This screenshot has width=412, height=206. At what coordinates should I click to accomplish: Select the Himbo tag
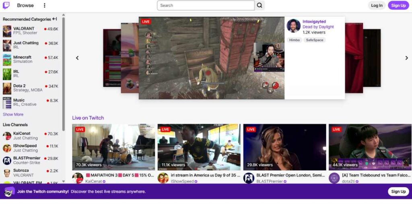294,40
